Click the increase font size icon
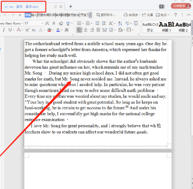Image resolution: width=193 pixels, height=189 pixels. click(x=47, y=23)
